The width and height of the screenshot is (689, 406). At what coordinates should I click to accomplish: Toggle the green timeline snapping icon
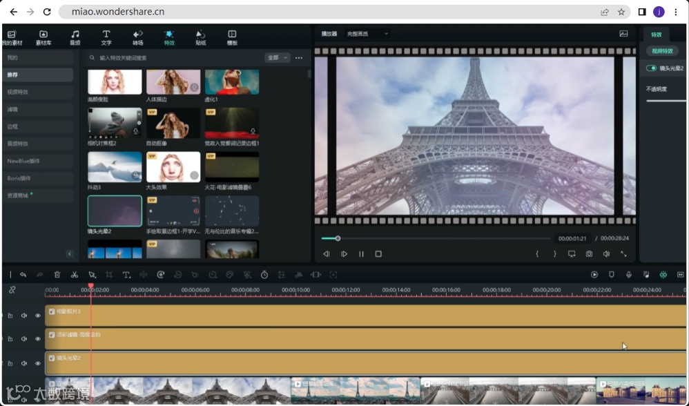coord(663,275)
